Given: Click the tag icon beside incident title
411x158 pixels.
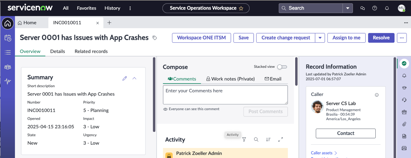Looking at the screenshot, I should coord(155,38).
